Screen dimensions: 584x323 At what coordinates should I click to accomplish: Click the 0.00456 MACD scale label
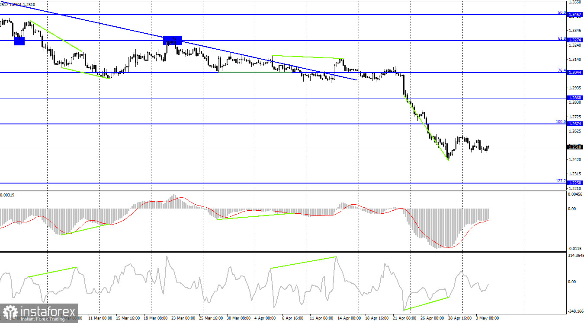(575, 194)
